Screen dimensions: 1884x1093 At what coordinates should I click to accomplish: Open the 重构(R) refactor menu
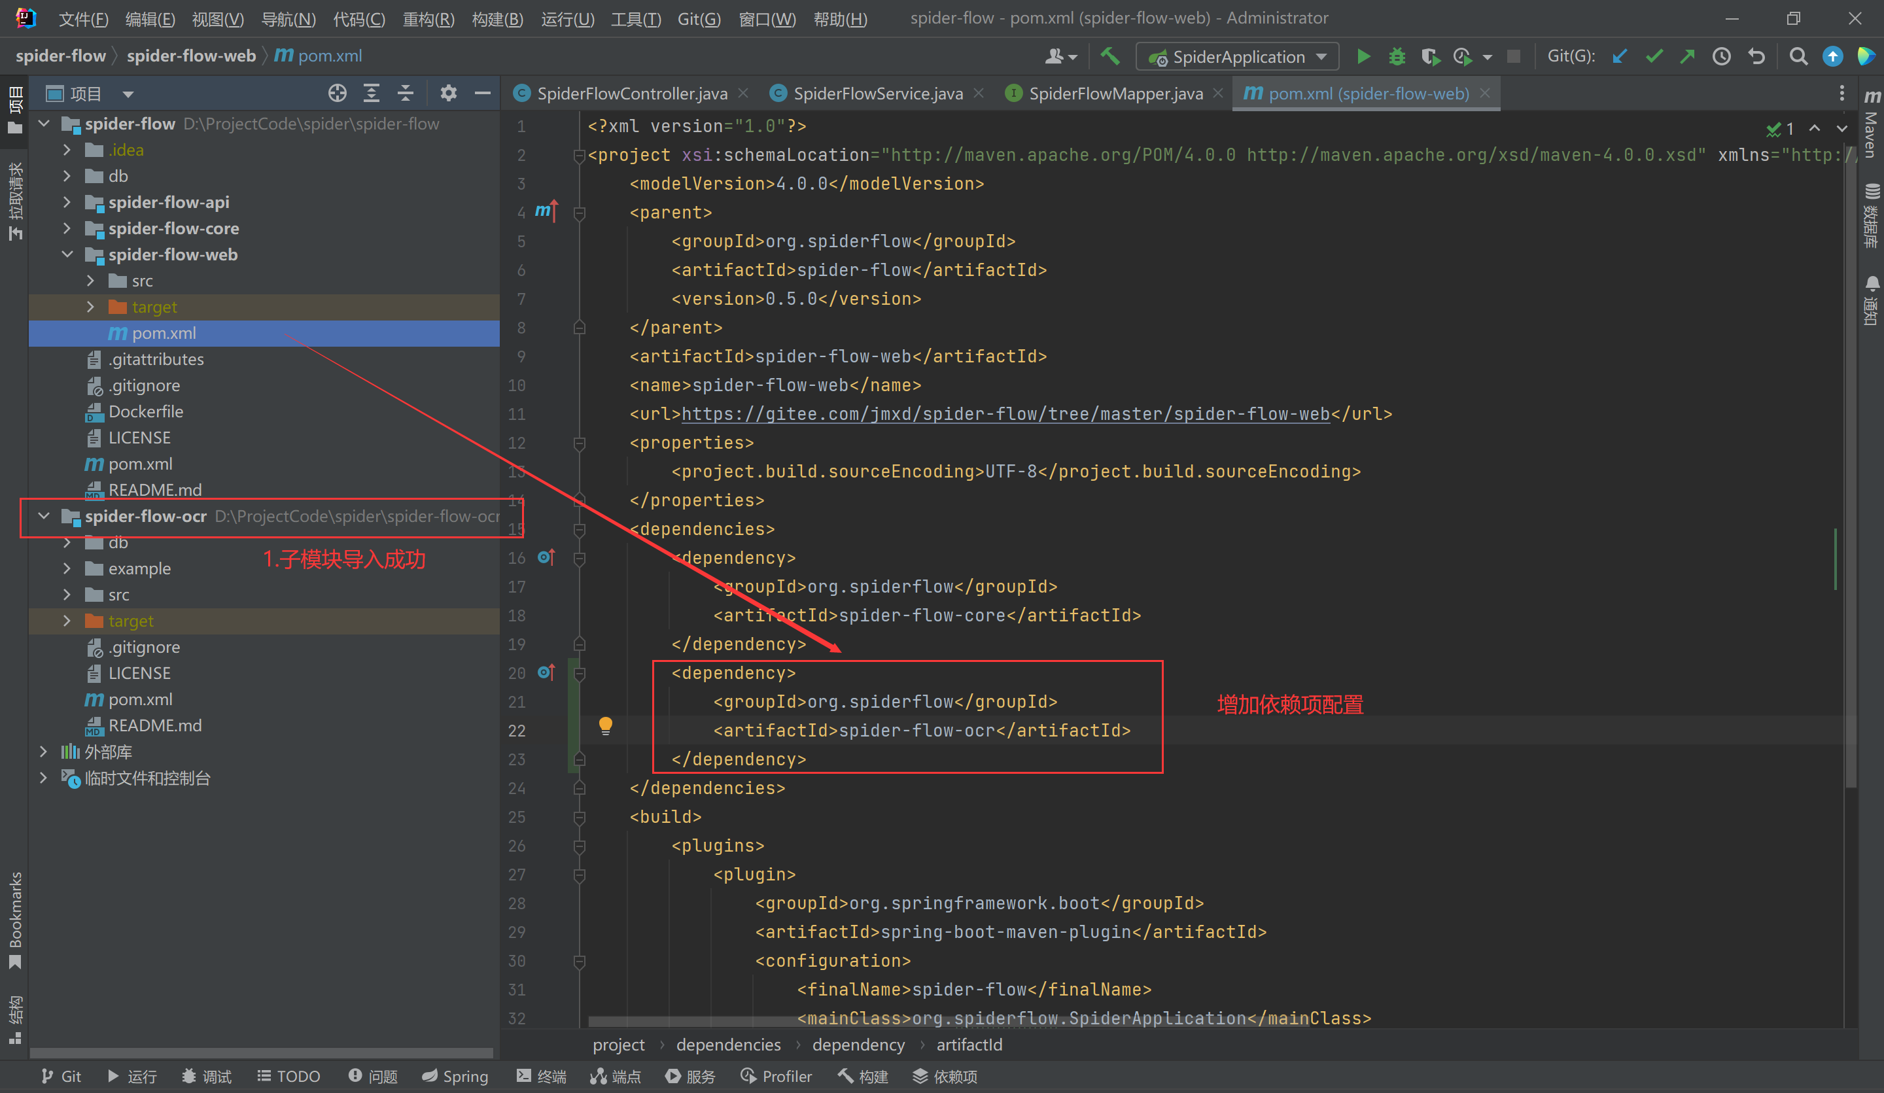pos(428,19)
